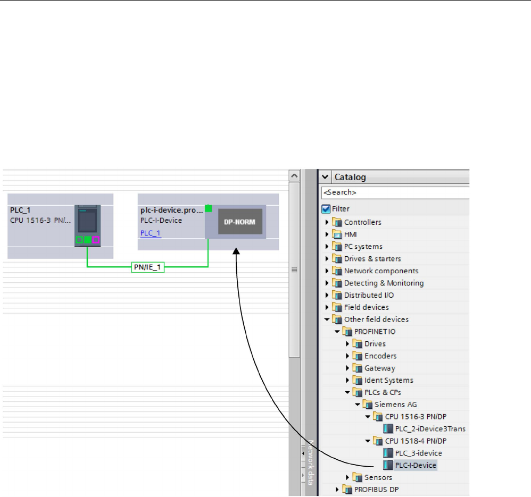Click the Ident Systems folder icon
This screenshot has width=531, height=497.
(x=357, y=380)
